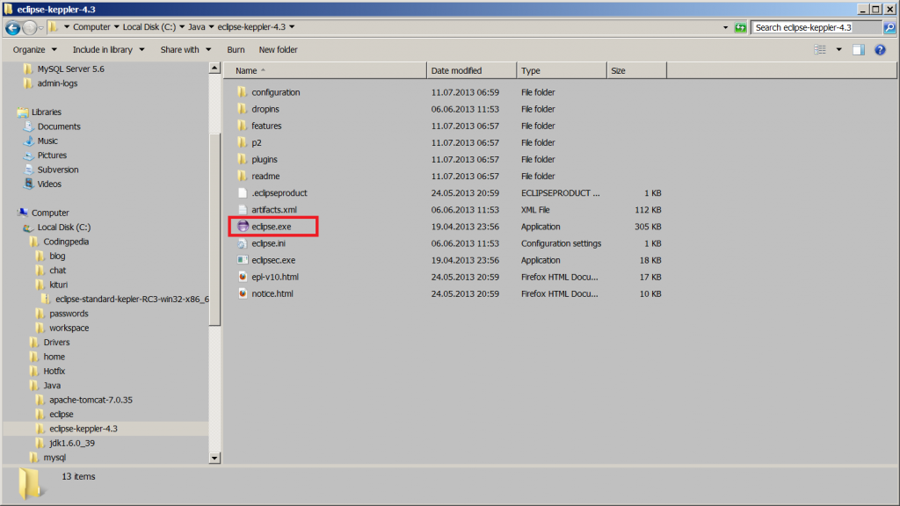900x506 pixels.
Task: Click the Pictures library icon
Action: click(x=29, y=155)
